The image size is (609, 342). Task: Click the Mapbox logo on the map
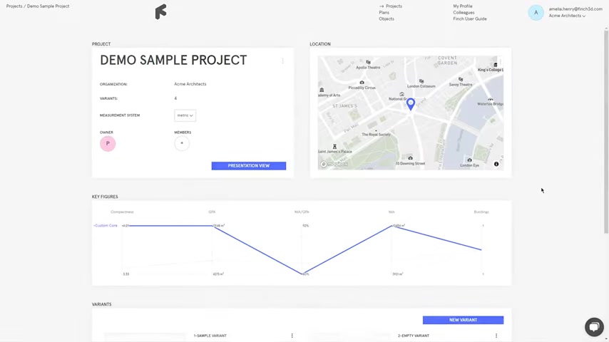pyautogui.click(x=334, y=164)
